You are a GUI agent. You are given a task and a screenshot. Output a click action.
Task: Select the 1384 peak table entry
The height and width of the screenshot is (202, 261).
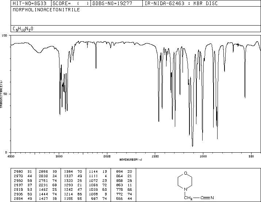coord(73,172)
